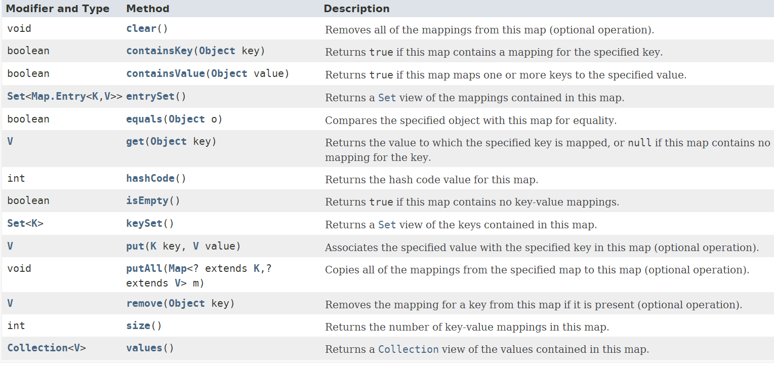This screenshot has width=774, height=366.
Task: Go to the put method details
Action: pos(135,247)
